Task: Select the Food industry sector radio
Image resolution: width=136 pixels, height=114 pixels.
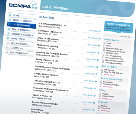Action: [x=105, y=43]
